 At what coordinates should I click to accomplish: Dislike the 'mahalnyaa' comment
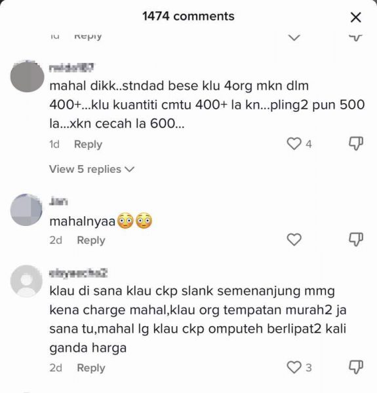tap(356, 240)
